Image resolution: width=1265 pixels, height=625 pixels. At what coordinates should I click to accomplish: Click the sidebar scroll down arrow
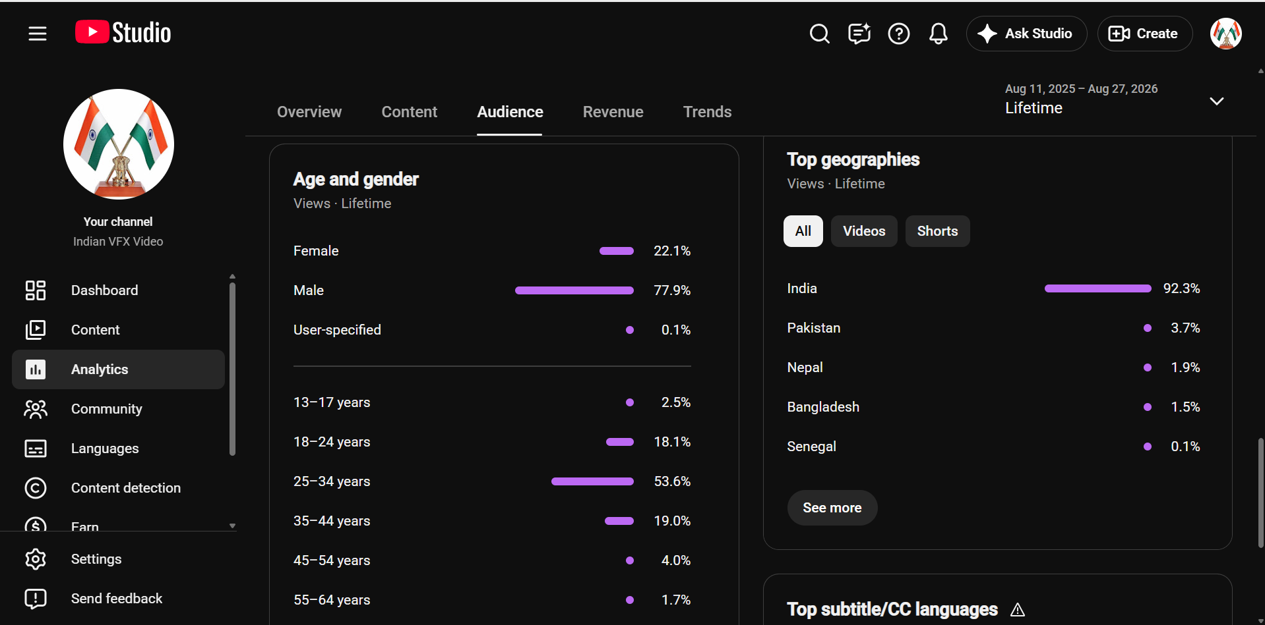[x=232, y=526]
